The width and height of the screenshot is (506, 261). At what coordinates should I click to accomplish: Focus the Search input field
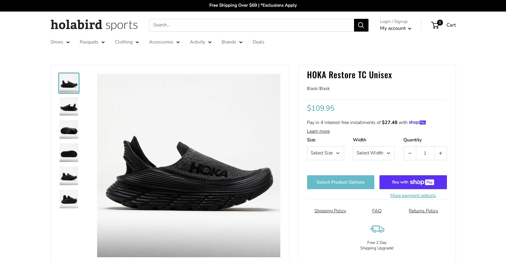pos(251,25)
